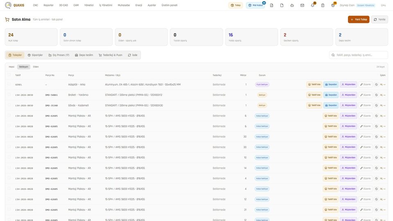Viewport: 393px width, 221px height.
Task: Open the notifications bell icon
Action: click(x=312, y=5)
